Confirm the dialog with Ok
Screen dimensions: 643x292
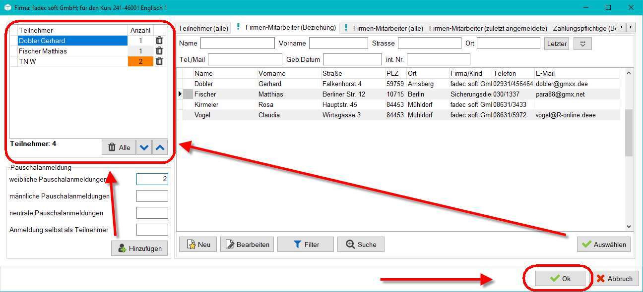tap(560, 279)
